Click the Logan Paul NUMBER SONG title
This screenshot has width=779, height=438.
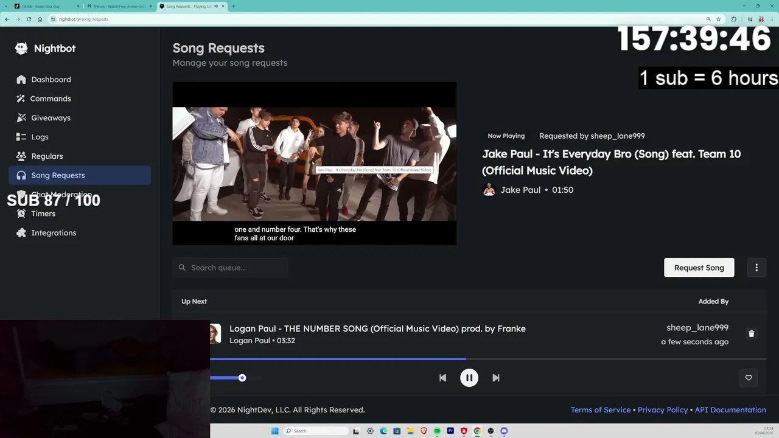pyautogui.click(x=377, y=328)
